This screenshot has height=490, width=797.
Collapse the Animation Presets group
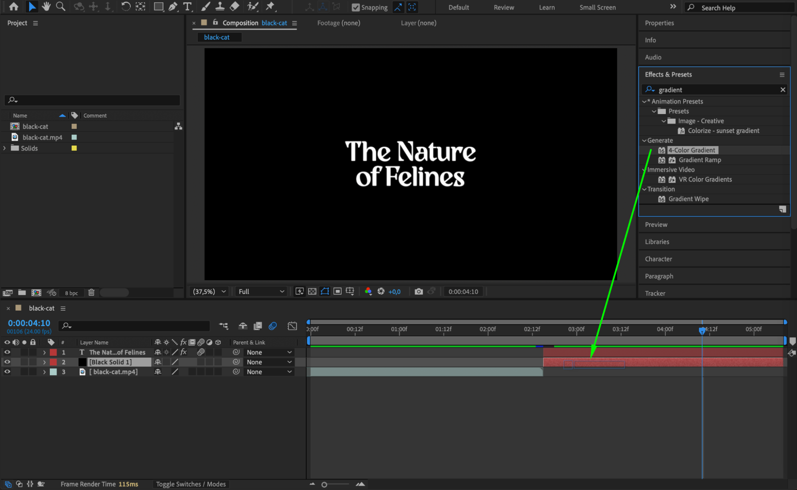644,101
